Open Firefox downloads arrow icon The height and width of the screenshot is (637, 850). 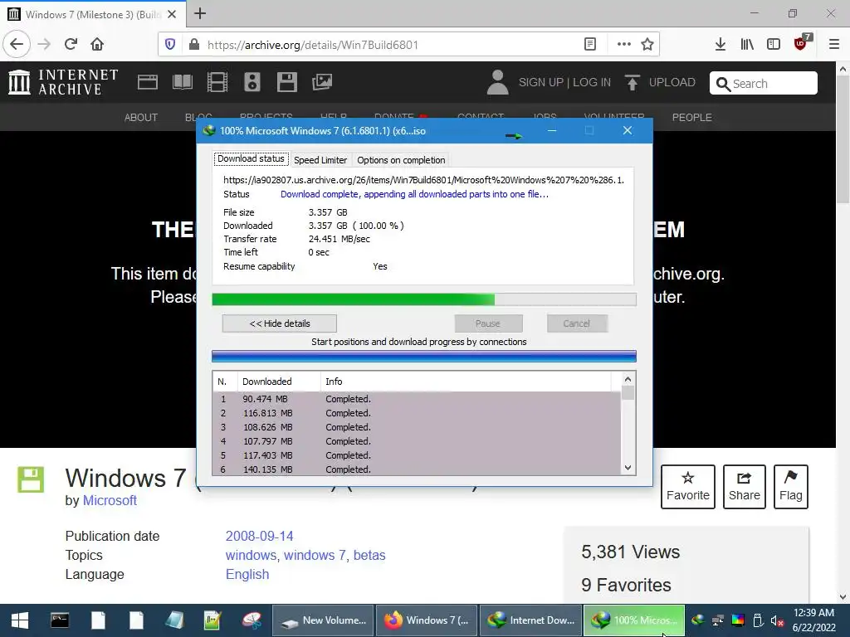[721, 45]
